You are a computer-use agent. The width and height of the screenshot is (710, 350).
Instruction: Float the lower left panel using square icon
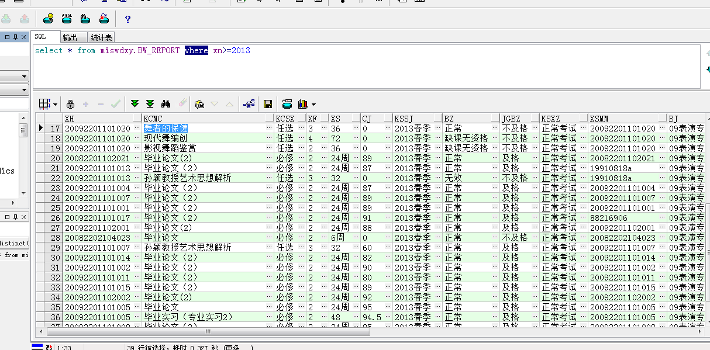pyautogui.click(x=7, y=217)
